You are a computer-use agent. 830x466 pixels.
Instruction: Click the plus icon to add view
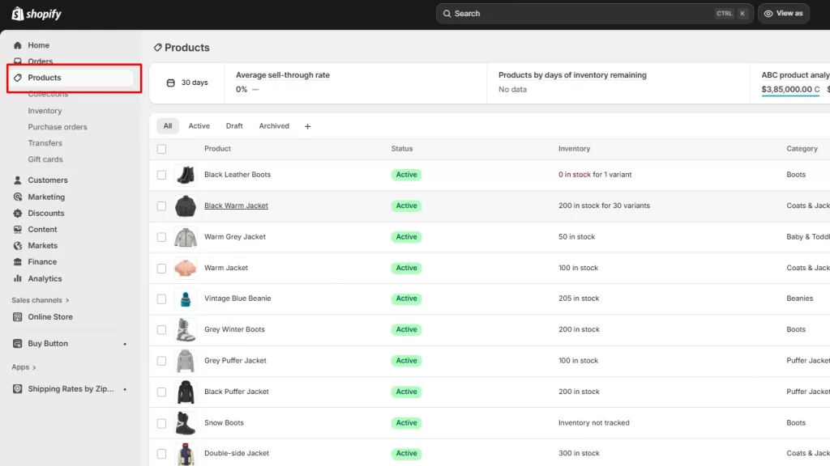(x=307, y=126)
